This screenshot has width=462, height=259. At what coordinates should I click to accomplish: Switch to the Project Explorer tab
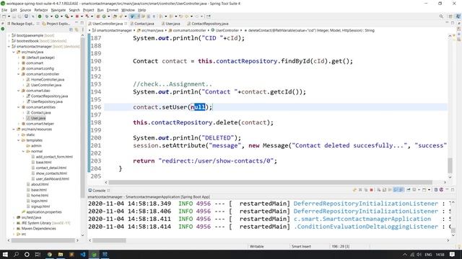(x=56, y=24)
